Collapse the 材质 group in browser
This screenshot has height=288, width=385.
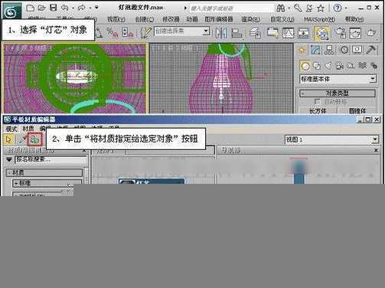point(44,173)
